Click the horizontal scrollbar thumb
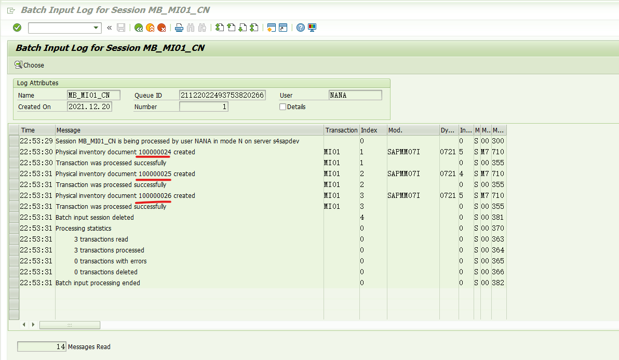The image size is (619, 360). tap(70, 325)
